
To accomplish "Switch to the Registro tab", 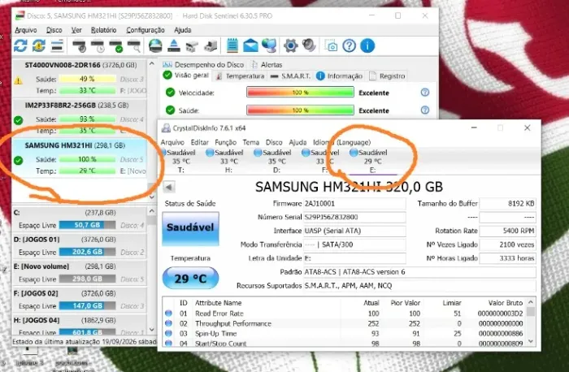I will (x=387, y=76).
